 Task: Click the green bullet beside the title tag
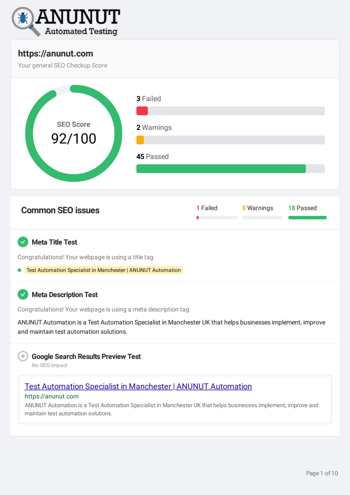(19, 270)
